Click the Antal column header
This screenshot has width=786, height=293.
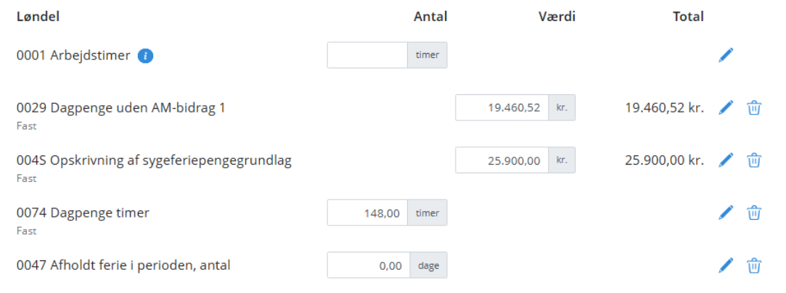coord(430,16)
